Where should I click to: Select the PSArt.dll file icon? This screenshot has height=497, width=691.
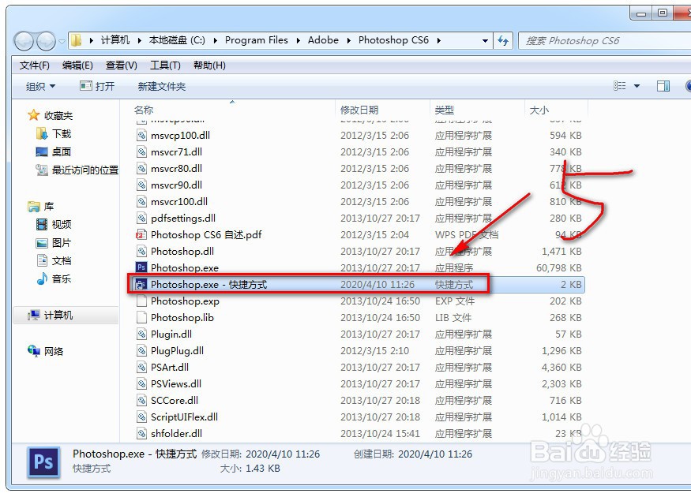[x=141, y=367]
